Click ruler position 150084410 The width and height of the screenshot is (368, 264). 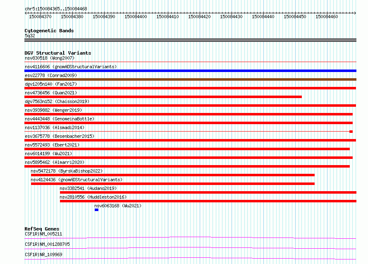pos(167,17)
